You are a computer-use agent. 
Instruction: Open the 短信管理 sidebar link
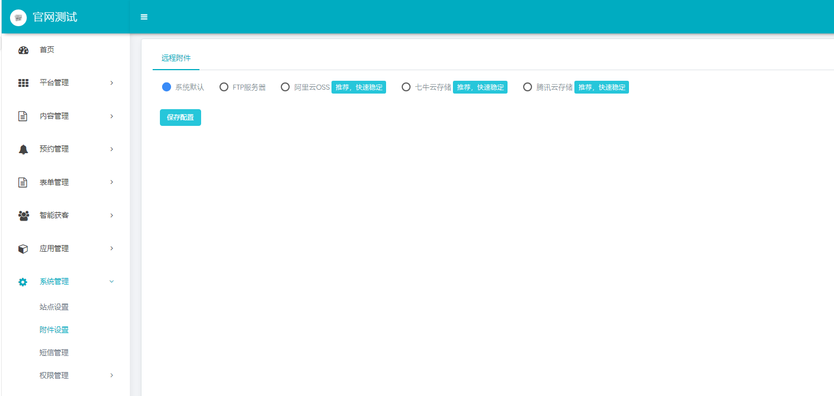pyautogui.click(x=54, y=353)
